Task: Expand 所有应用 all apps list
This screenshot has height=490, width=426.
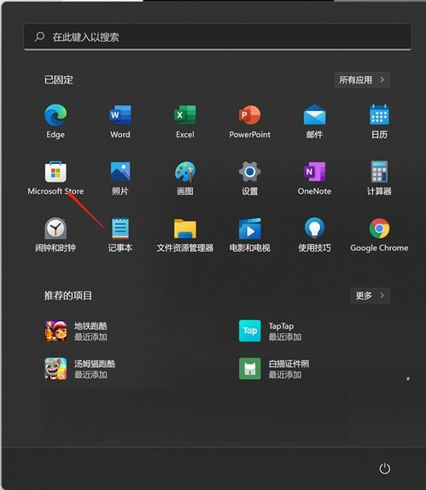Action: pyautogui.click(x=362, y=80)
